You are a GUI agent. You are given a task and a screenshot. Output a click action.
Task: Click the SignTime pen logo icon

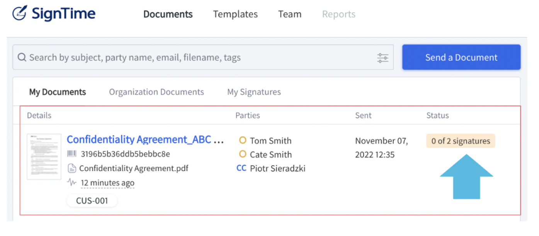click(x=20, y=13)
